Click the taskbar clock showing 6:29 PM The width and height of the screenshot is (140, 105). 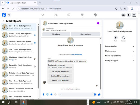(128, 102)
